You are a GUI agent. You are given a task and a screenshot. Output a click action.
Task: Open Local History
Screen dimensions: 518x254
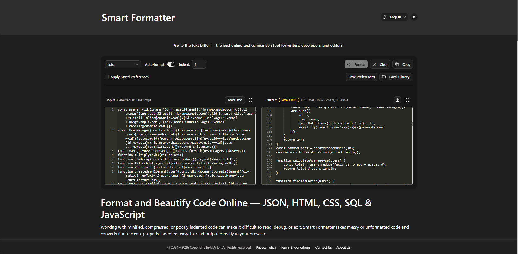[x=396, y=77]
